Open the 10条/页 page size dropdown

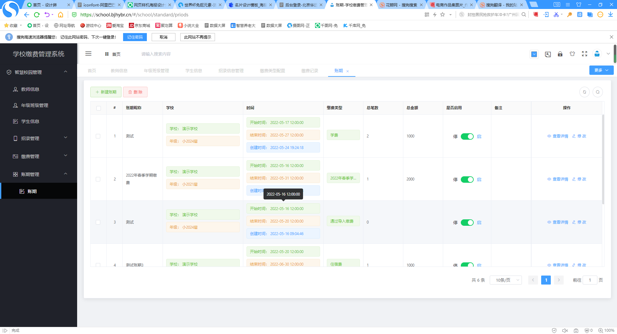pyautogui.click(x=505, y=280)
